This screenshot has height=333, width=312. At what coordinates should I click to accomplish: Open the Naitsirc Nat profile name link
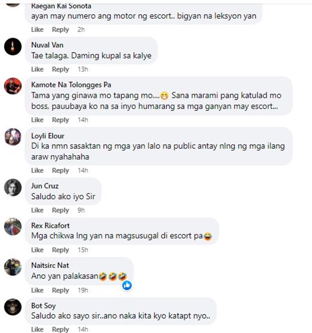pyautogui.click(x=50, y=265)
